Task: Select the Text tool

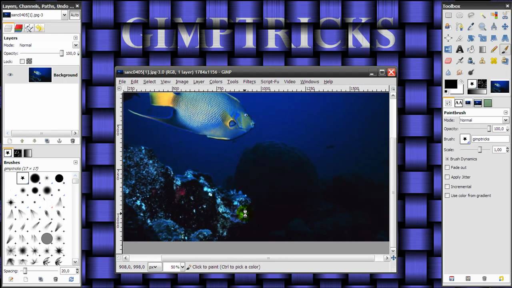Action: coord(460,50)
